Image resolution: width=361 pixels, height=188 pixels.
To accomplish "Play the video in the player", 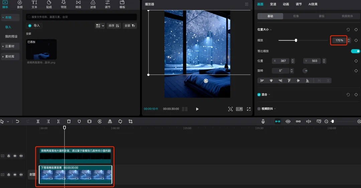I will (x=197, y=109).
